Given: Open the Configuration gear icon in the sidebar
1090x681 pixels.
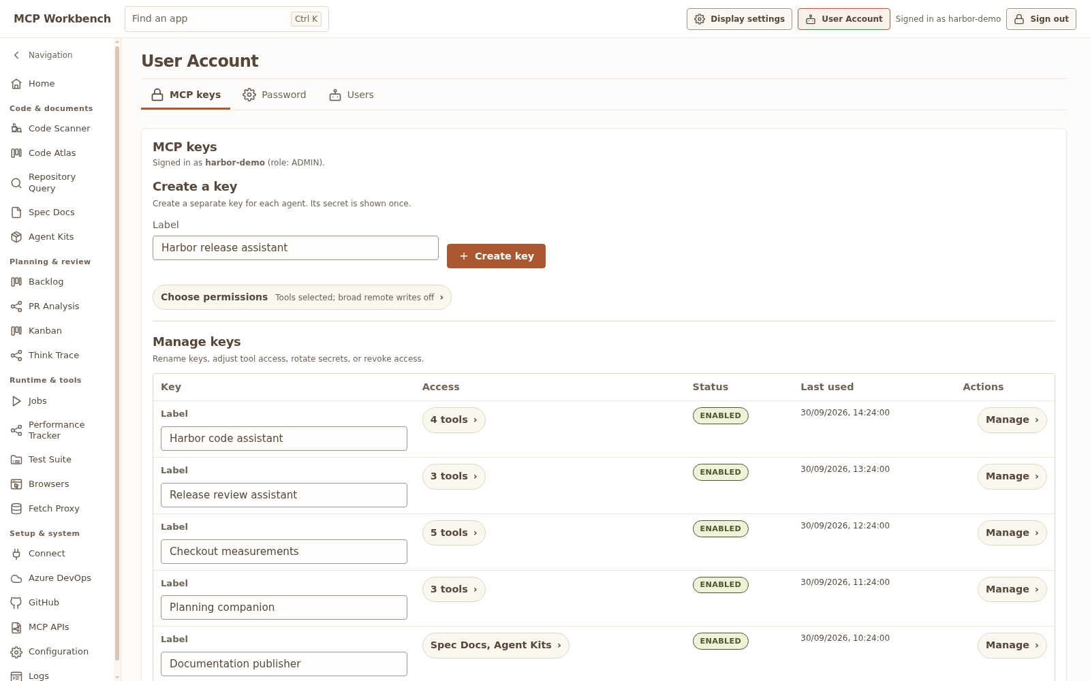Looking at the screenshot, I should (16, 652).
